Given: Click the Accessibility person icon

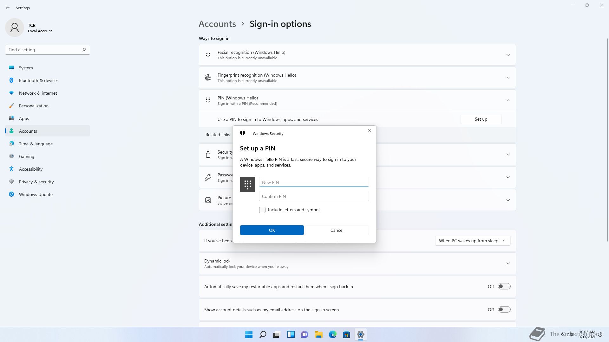Looking at the screenshot, I should (x=11, y=169).
